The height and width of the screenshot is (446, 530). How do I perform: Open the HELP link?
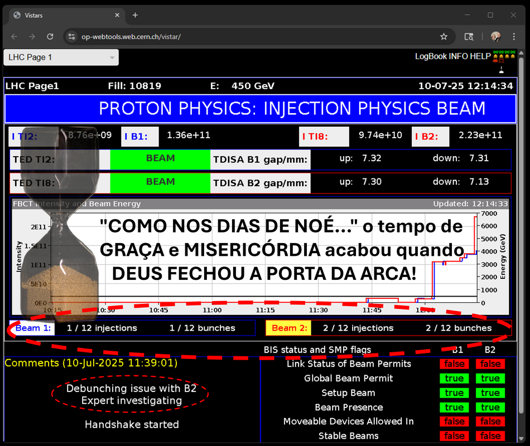click(480, 56)
